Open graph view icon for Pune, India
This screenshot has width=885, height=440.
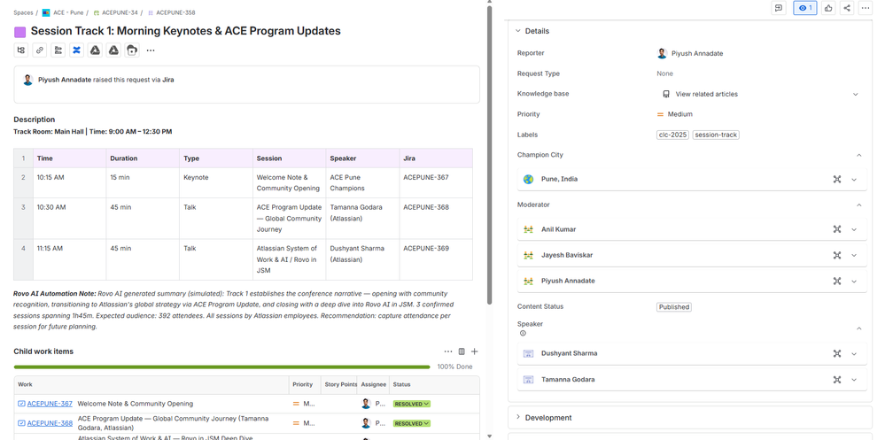click(x=837, y=180)
